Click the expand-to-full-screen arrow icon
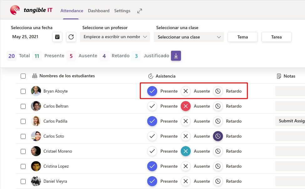This screenshot has height=189, width=305. (139, 10)
